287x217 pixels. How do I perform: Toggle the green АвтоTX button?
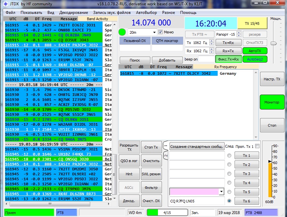pyautogui.click(x=255, y=51)
